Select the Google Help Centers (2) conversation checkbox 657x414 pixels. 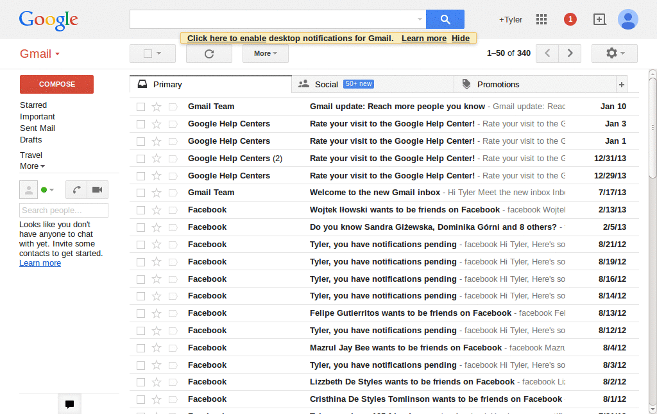pos(141,159)
